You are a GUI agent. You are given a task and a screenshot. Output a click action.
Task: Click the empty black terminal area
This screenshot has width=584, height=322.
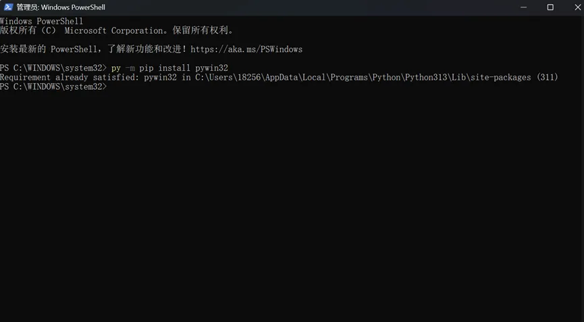[292, 205]
